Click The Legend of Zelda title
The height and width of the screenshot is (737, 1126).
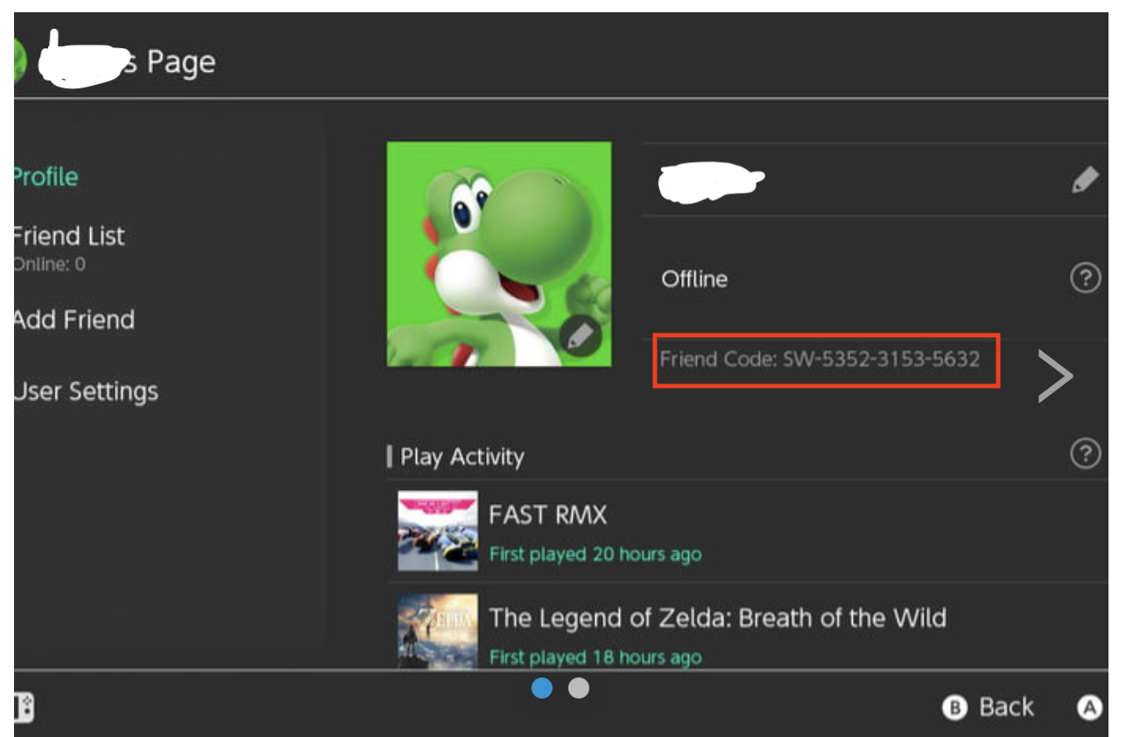(x=718, y=618)
